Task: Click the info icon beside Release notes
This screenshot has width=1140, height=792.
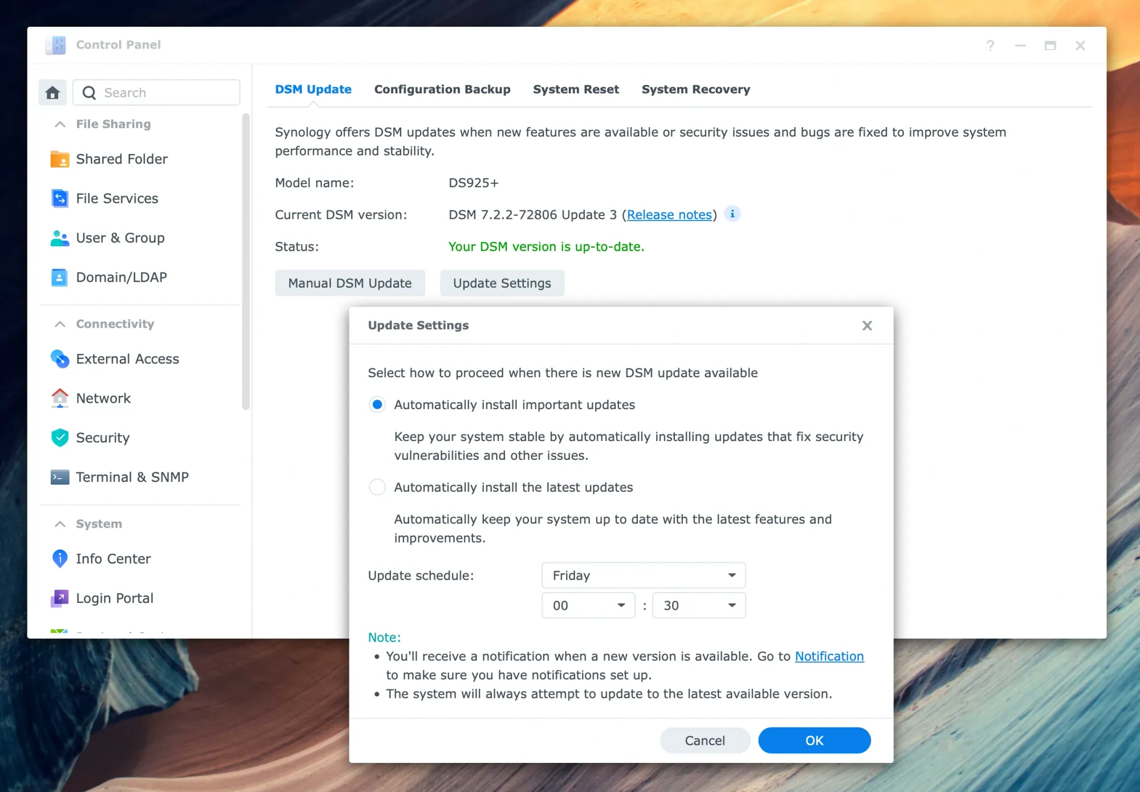Action: click(732, 214)
